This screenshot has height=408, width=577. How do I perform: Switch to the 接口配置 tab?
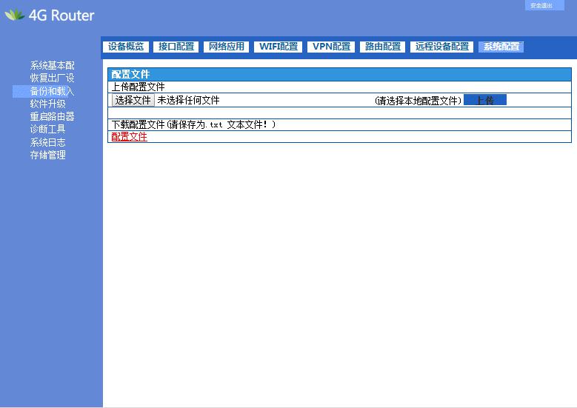pos(176,47)
